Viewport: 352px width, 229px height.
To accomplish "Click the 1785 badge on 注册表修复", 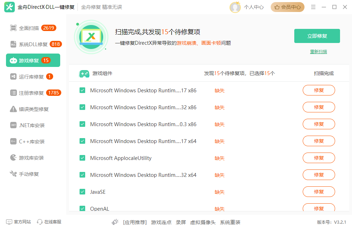I will (x=54, y=93).
